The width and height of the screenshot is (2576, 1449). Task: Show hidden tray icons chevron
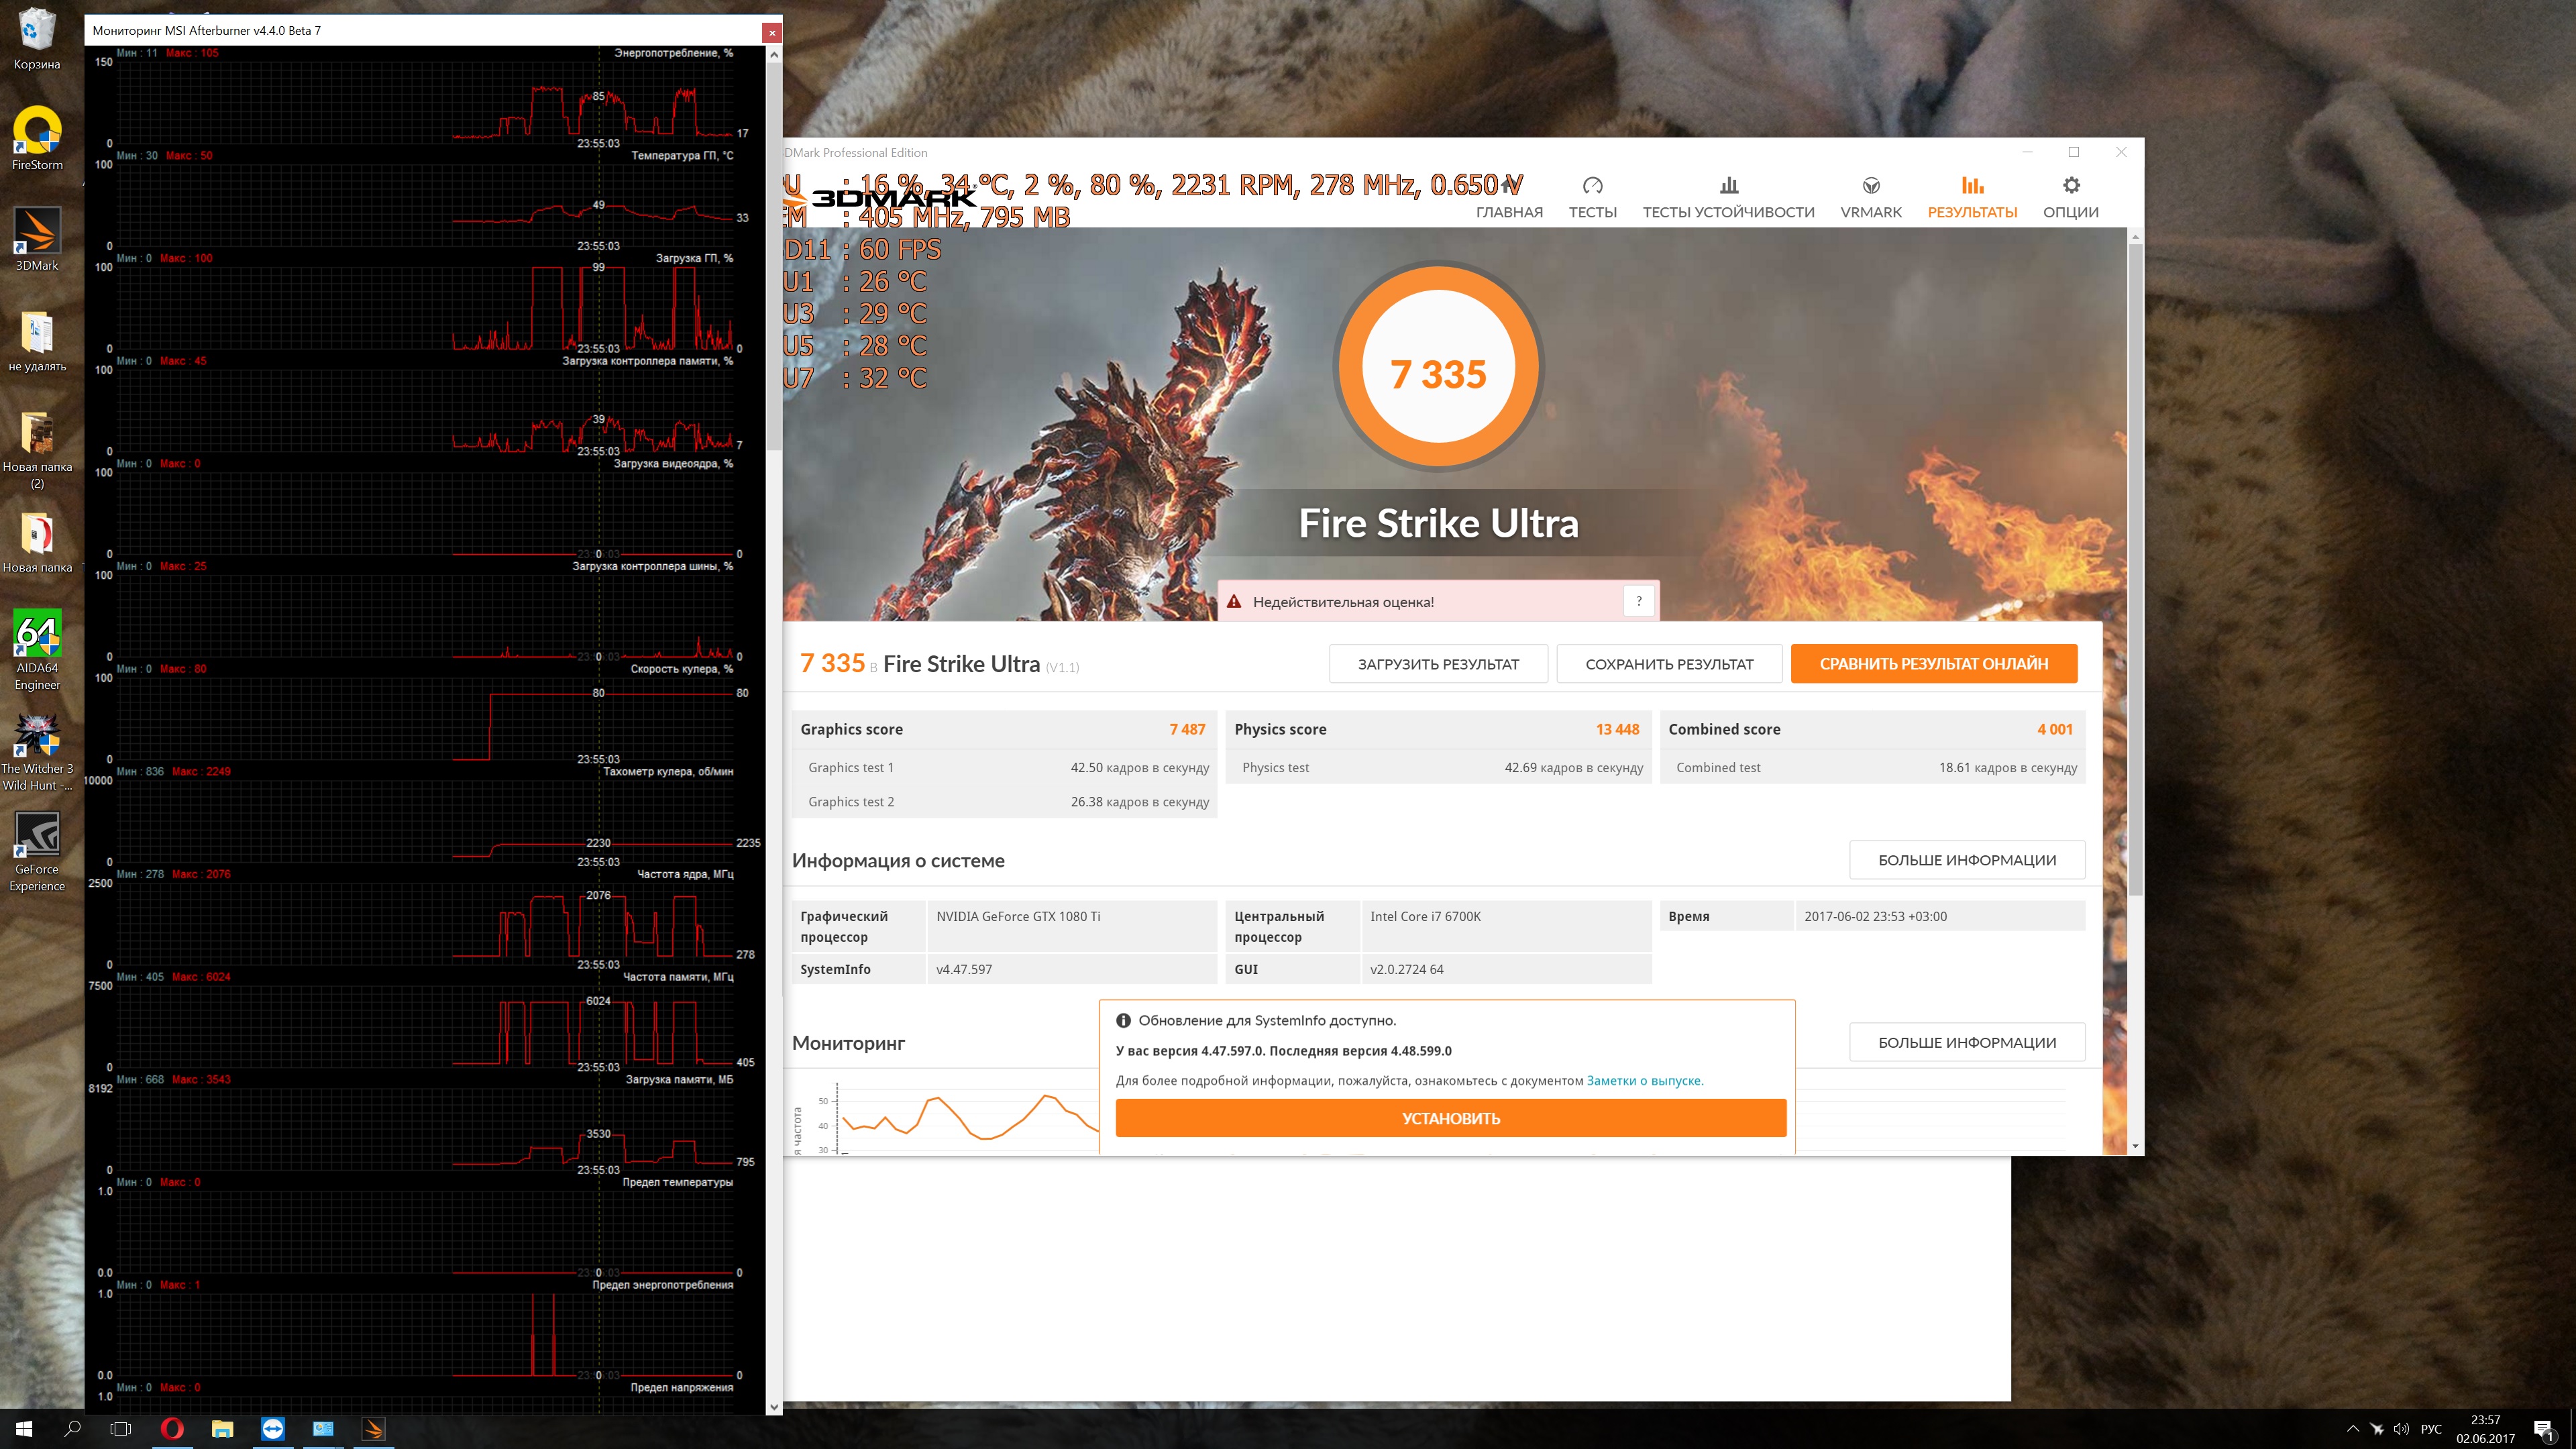tap(2352, 1429)
